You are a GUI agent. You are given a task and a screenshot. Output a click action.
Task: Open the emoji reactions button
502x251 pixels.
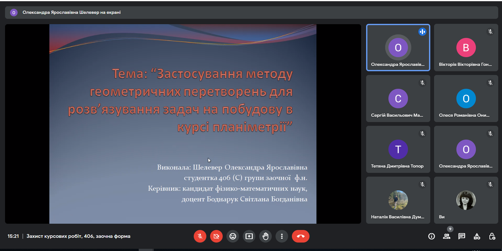[233, 236]
